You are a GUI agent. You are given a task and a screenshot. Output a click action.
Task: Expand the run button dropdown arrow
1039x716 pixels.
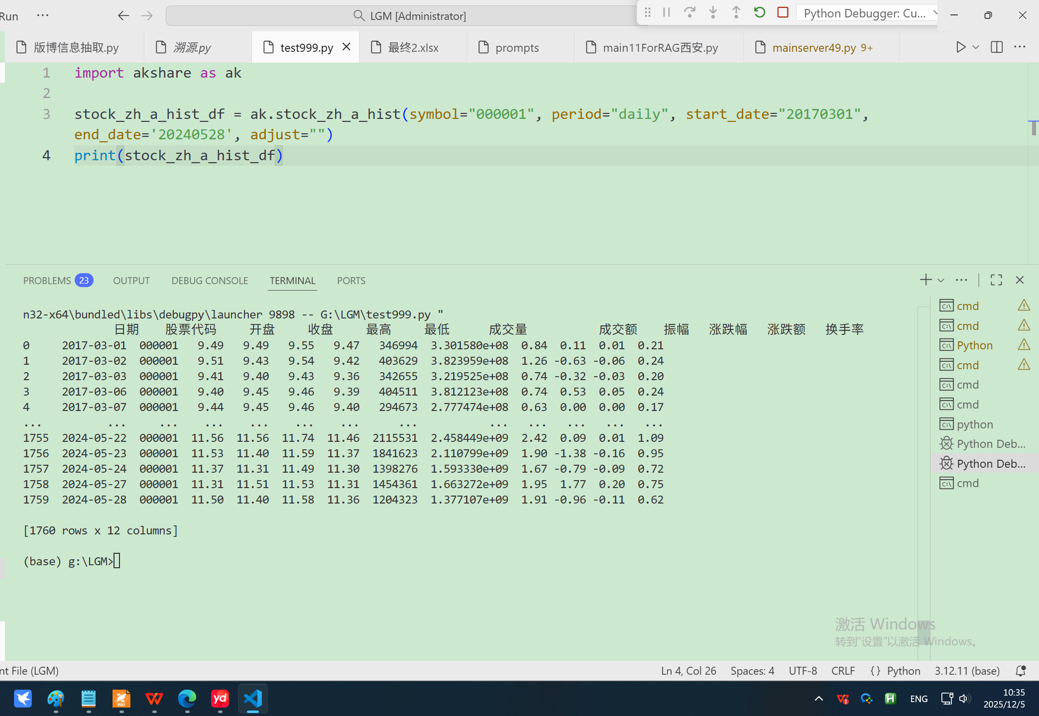[976, 47]
